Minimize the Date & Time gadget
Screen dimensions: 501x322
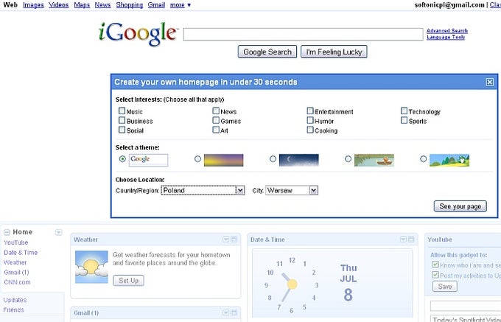[x=411, y=239]
